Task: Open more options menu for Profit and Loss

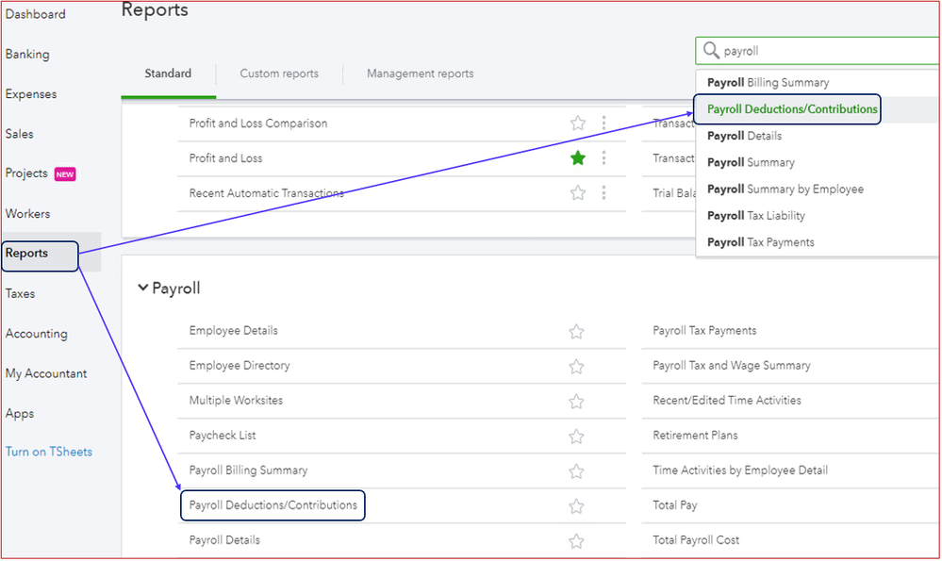Action: 603,158
